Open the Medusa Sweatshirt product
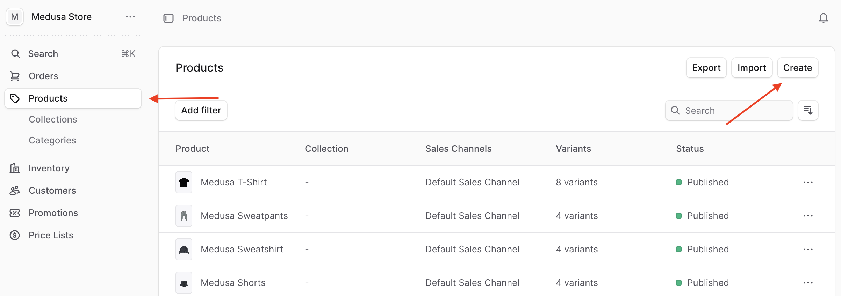 [242, 249]
